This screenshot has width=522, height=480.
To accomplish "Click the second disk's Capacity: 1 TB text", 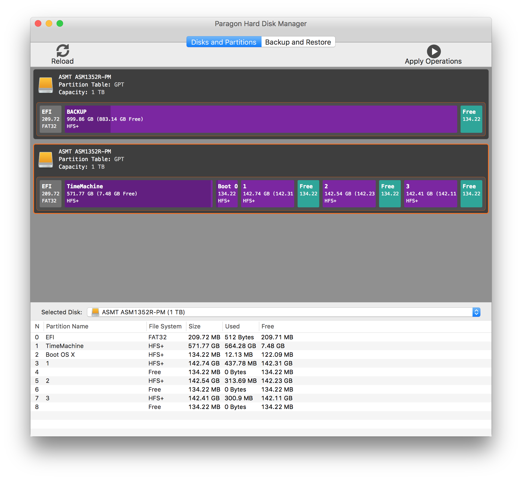I will click(82, 167).
